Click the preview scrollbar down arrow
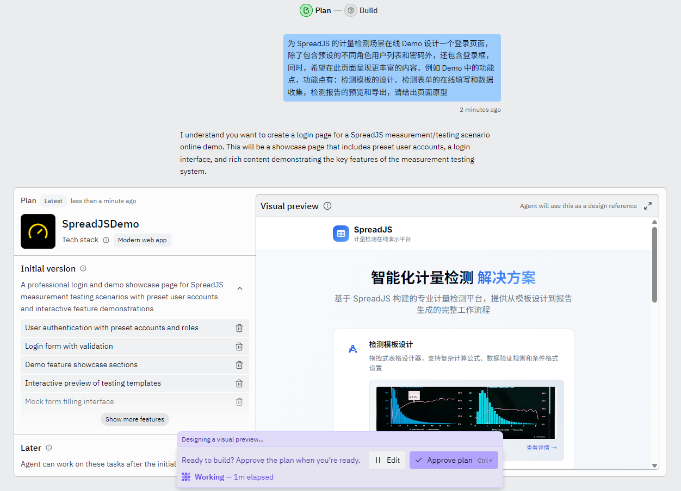The image size is (681, 491). pos(654,465)
